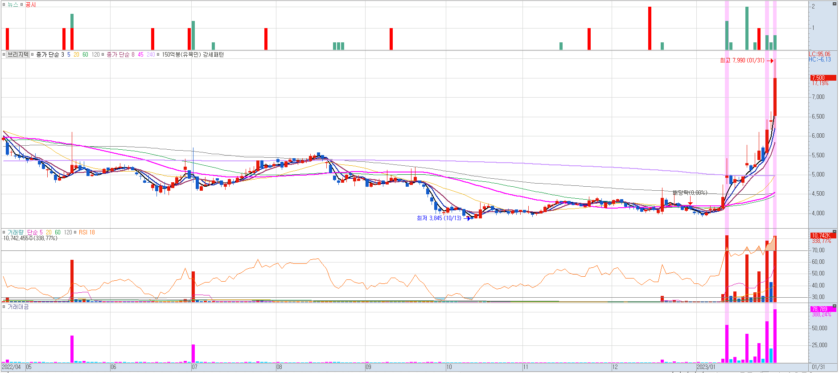Click the 10,742,455주(338.77%) volume readout

point(30,238)
